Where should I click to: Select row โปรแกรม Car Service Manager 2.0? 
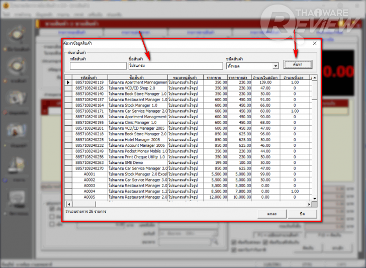tap(188, 111)
